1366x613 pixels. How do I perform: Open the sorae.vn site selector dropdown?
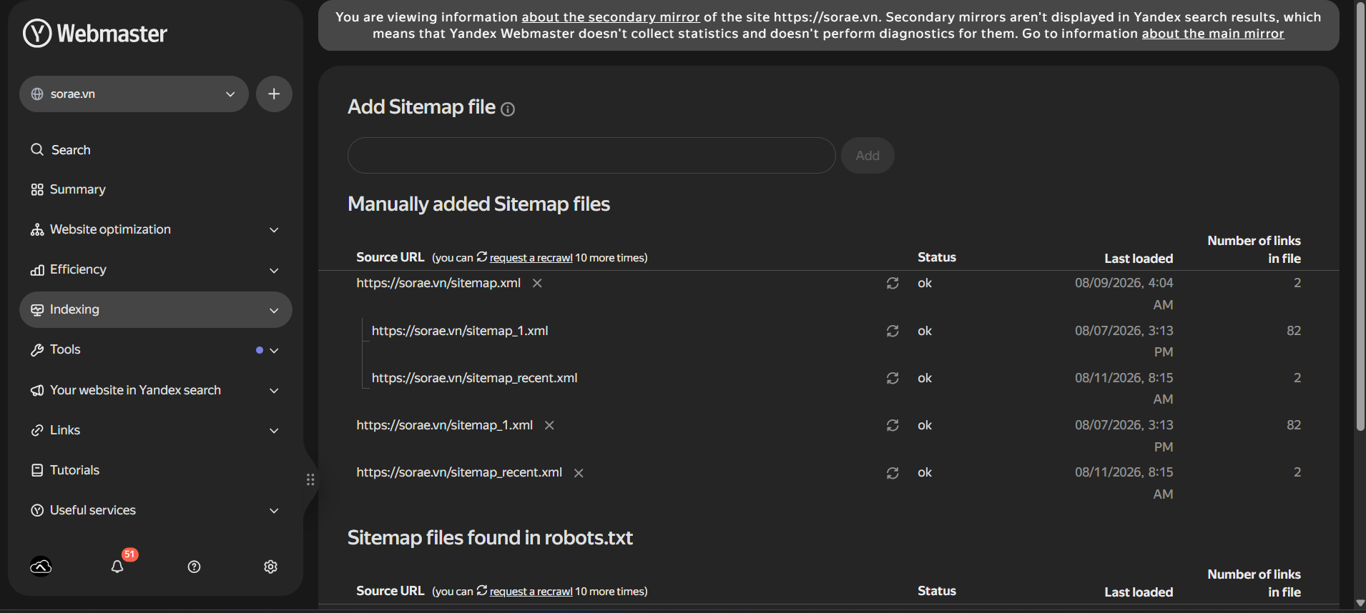(134, 94)
